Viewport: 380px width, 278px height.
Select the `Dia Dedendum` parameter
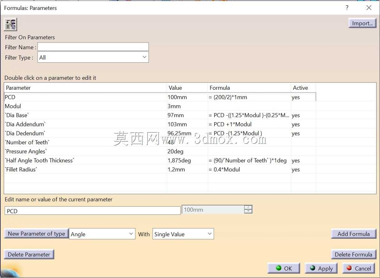[x=25, y=133]
